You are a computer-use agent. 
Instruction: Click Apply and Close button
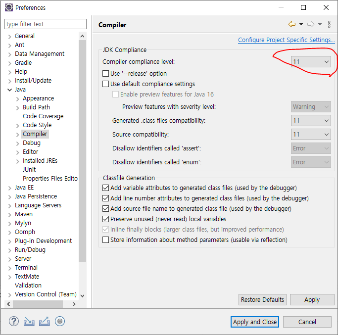(255, 322)
